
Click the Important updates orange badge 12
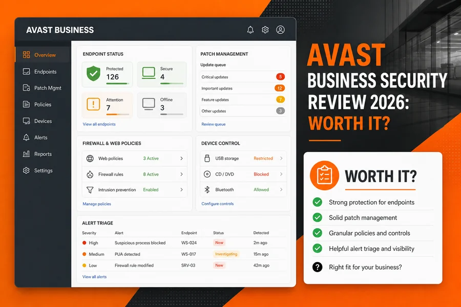[280, 88]
